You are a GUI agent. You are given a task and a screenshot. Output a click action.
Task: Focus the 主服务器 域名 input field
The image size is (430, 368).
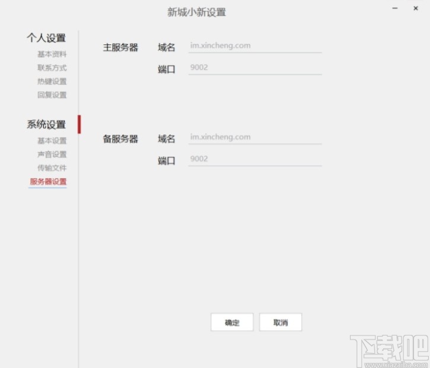coord(255,46)
